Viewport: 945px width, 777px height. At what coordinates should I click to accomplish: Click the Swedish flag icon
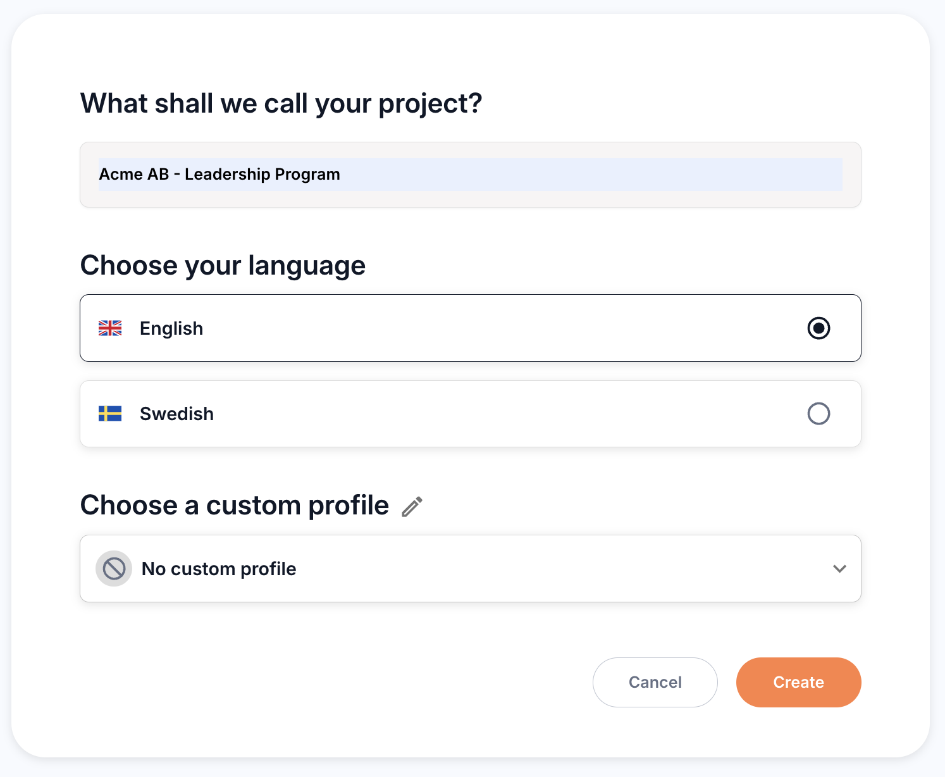pos(110,414)
